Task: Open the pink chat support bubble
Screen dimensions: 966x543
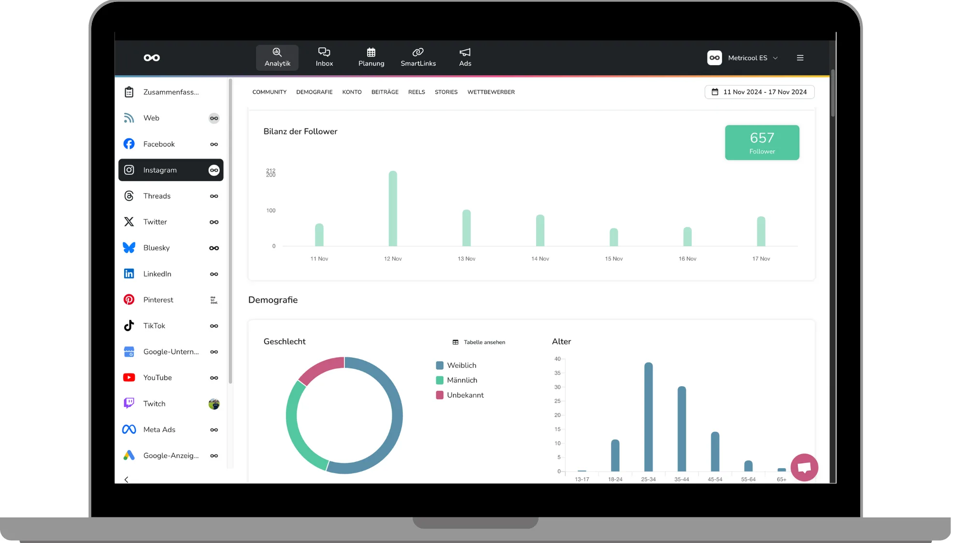Action: (x=804, y=467)
